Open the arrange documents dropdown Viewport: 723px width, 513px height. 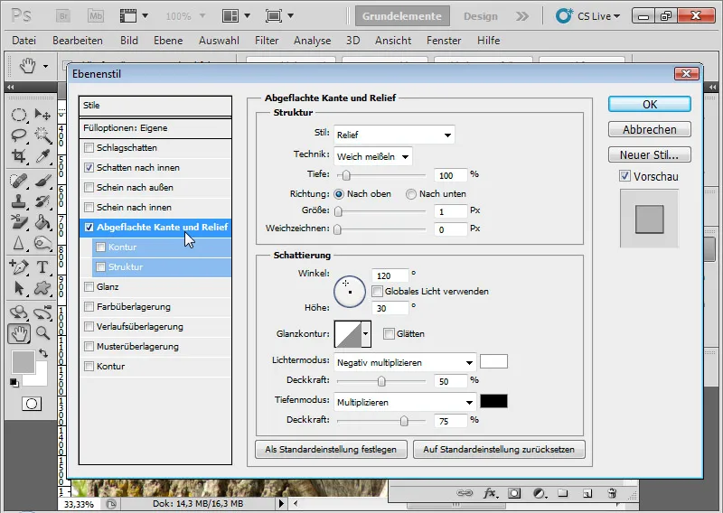pyautogui.click(x=236, y=16)
